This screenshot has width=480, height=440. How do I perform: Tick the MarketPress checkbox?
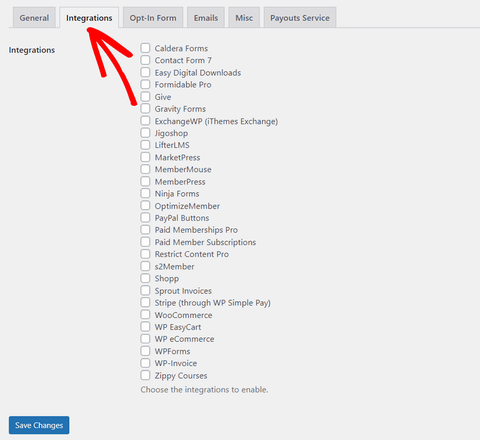coord(146,157)
